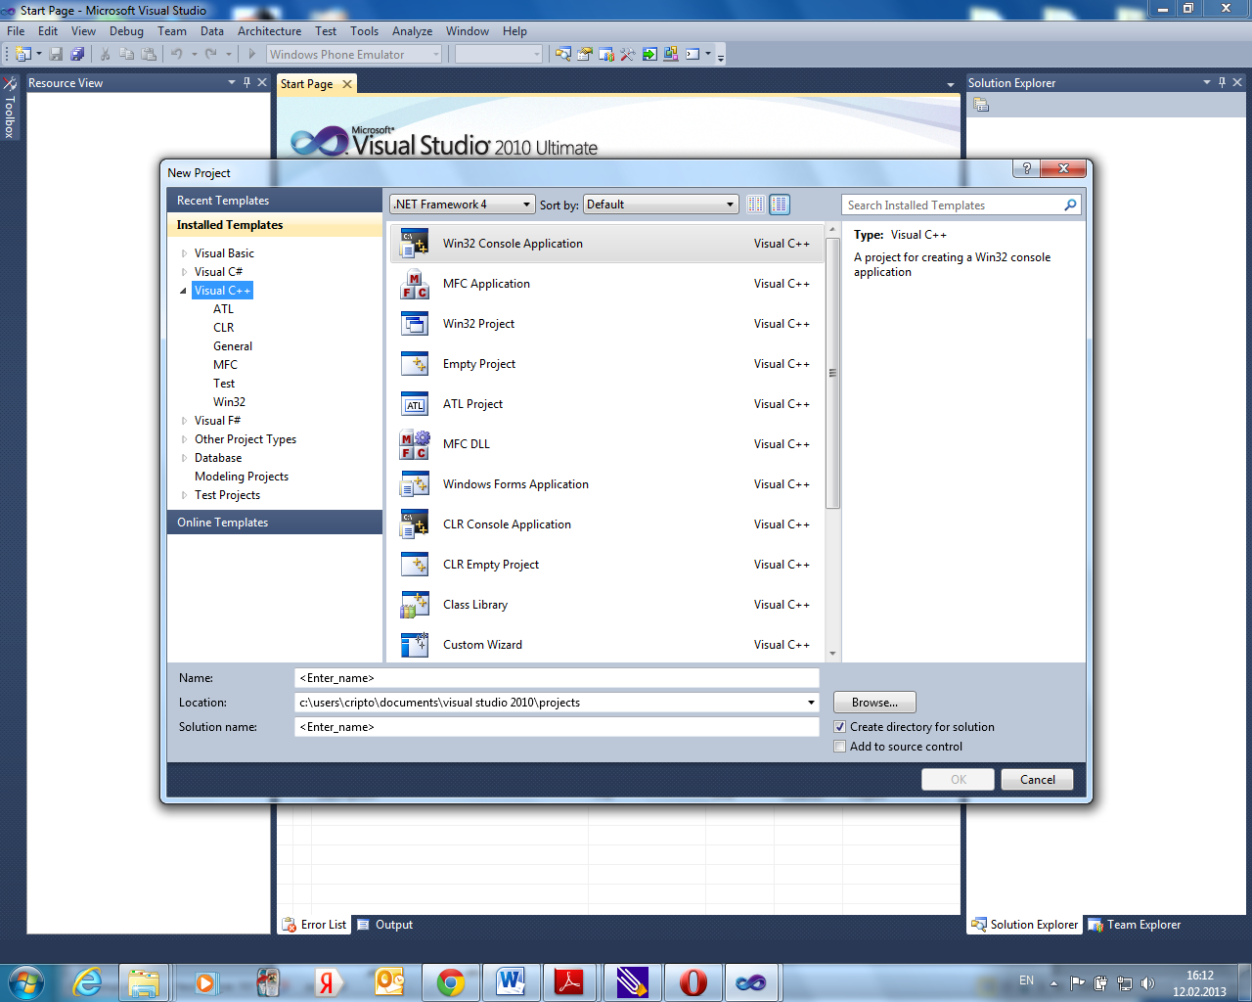Expand the Test Projects tree node
This screenshot has width=1252, height=1002.
click(x=184, y=495)
